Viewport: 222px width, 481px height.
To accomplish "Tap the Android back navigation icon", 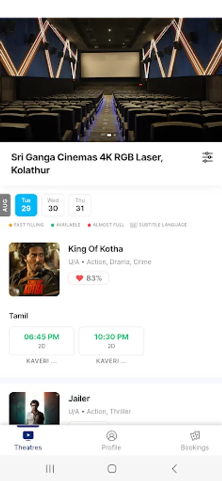I will (174, 468).
